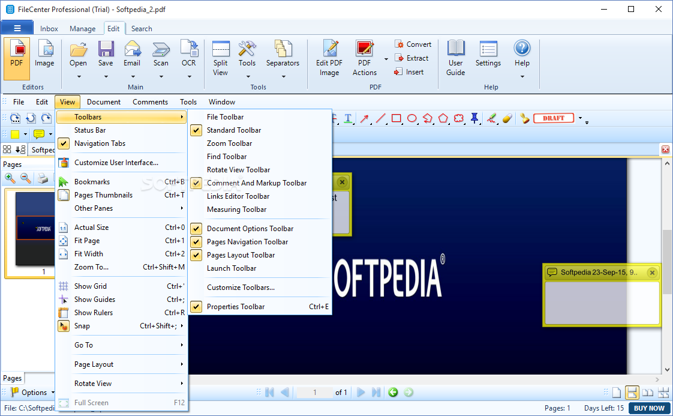Open Settings from the ribbon
The image size is (673, 416).
(488, 53)
